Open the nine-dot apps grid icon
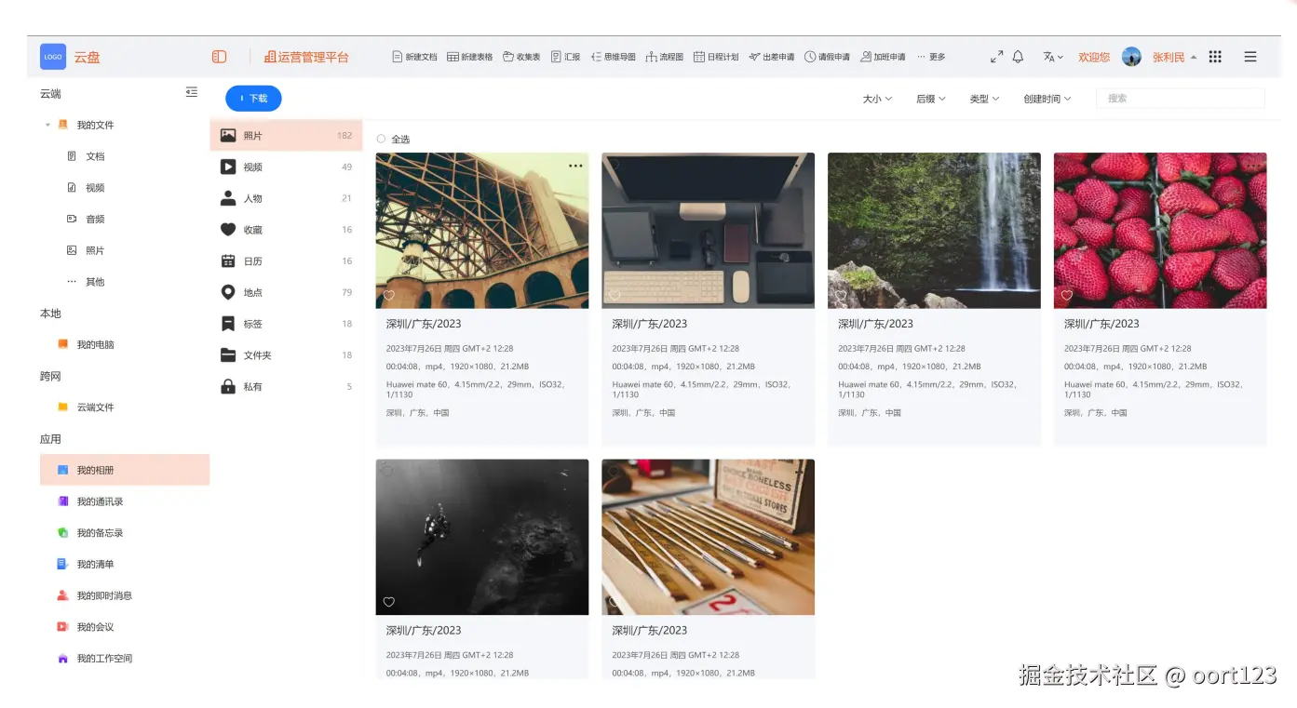1297x708 pixels. tap(1215, 57)
